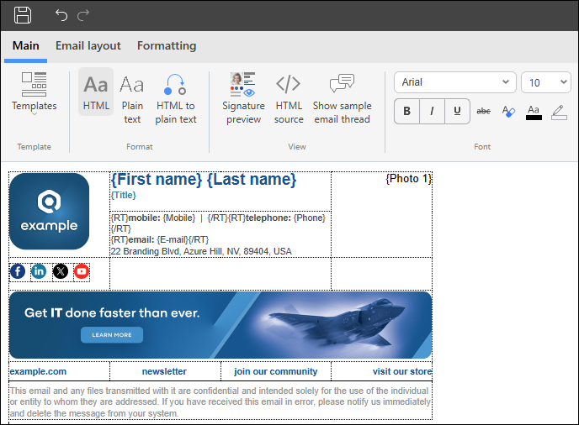Click the {Photo 1} placeholder
The height and width of the screenshot is (425, 579).
(x=408, y=179)
